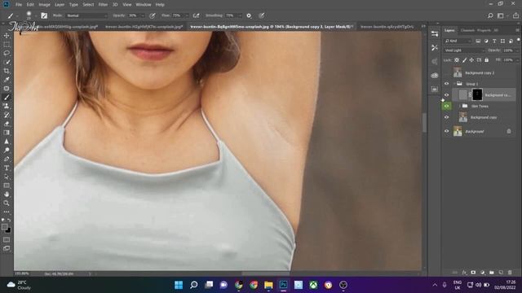Select the Horizontal Type tool
The width and height of the screenshot is (522, 293).
pyautogui.click(x=7, y=168)
